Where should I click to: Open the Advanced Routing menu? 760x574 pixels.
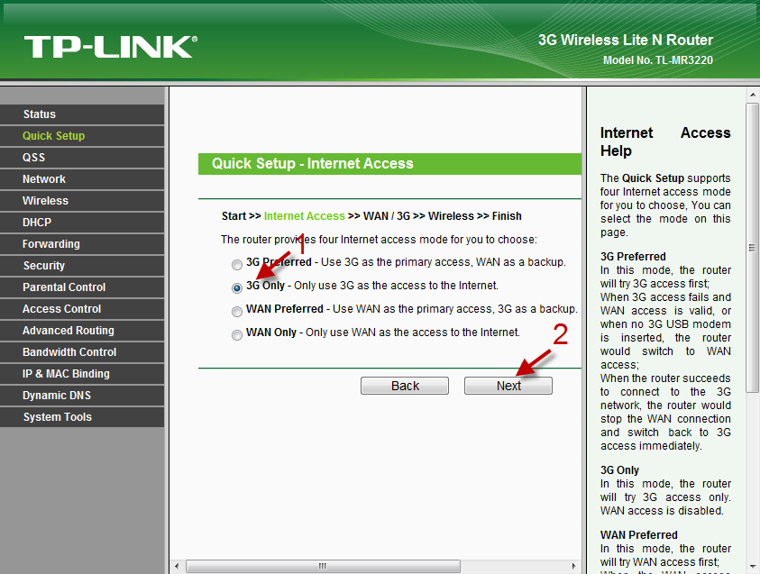[x=82, y=331]
